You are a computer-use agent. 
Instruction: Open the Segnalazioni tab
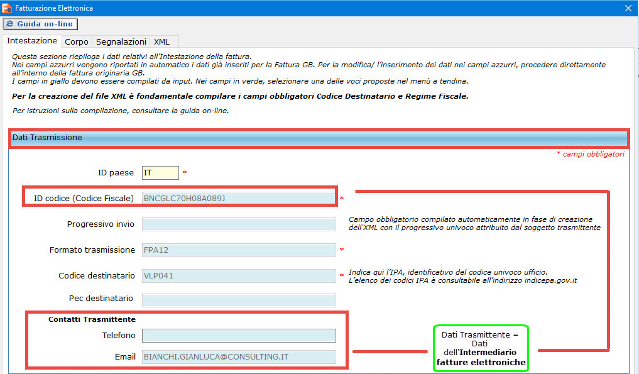121,41
